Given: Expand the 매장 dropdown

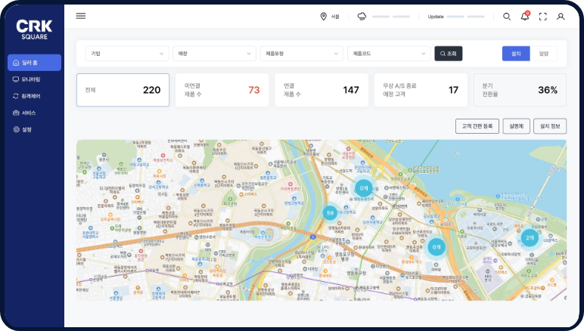Looking at the screenshot, I should coord(214,54).
